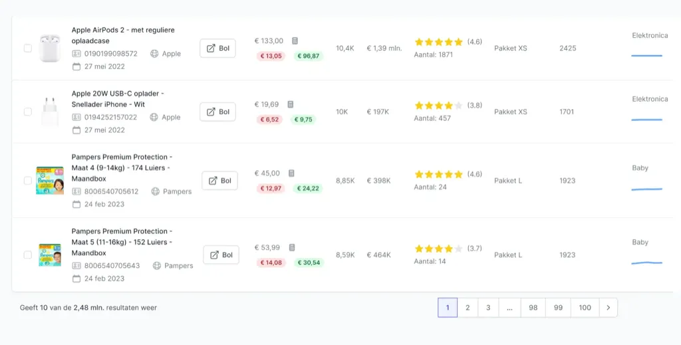Toggle checkbox for Pampers Maat 5 Maandbox
Screen dimensions: 681x345
(x=28, y=255)
